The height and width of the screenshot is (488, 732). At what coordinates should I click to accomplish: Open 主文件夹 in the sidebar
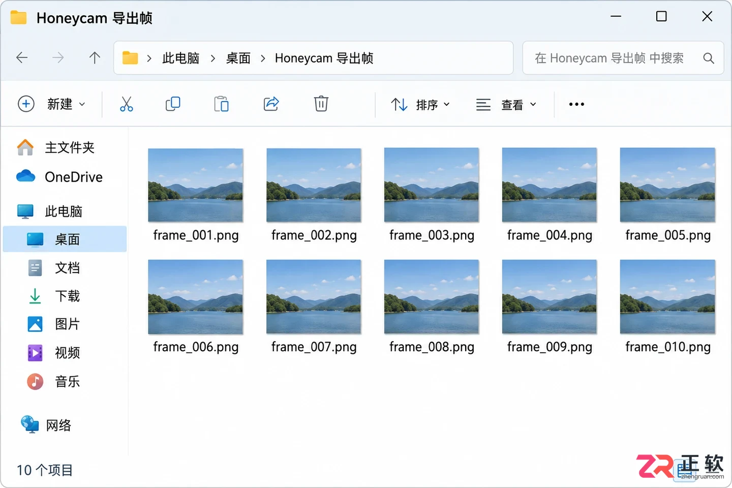pyautogui.click(x=65, y=147)
